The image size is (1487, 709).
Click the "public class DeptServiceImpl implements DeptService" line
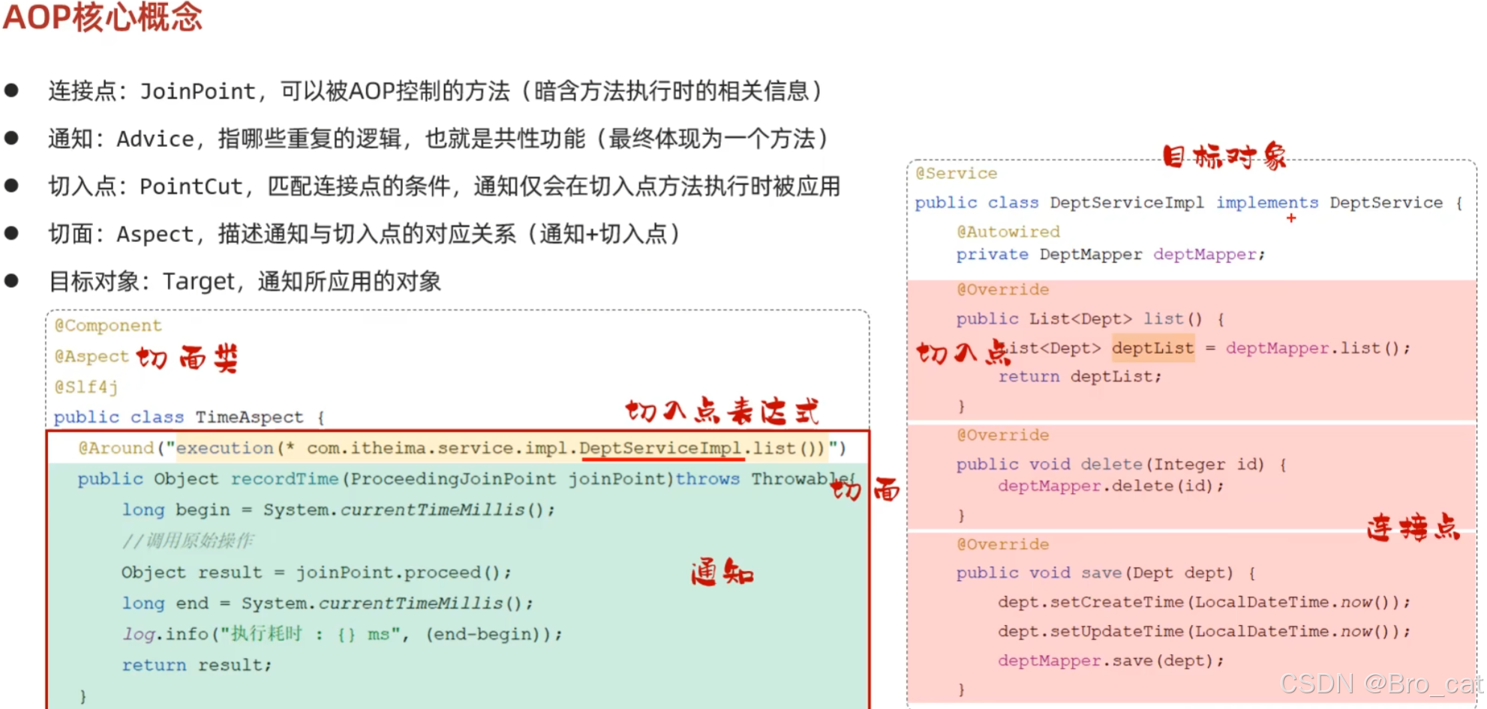click(x=1189, y=202)
